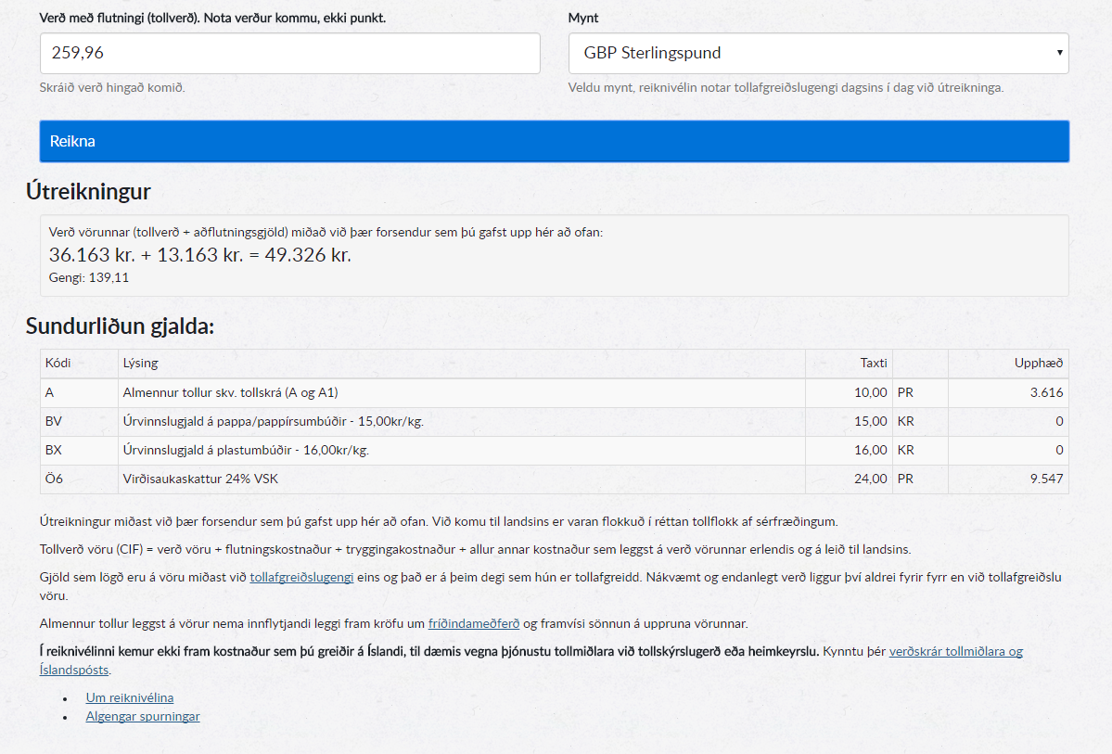
Task: Click the price input field showing 259,96
Action: (x=289, y=54)
